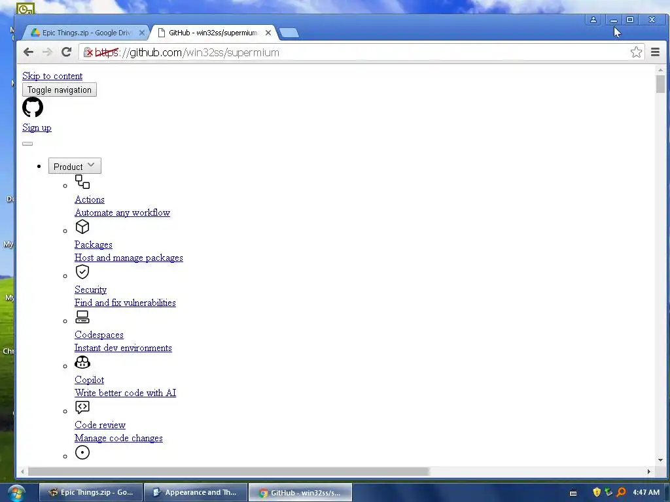Click Host and manage packages link

(129, 258)
